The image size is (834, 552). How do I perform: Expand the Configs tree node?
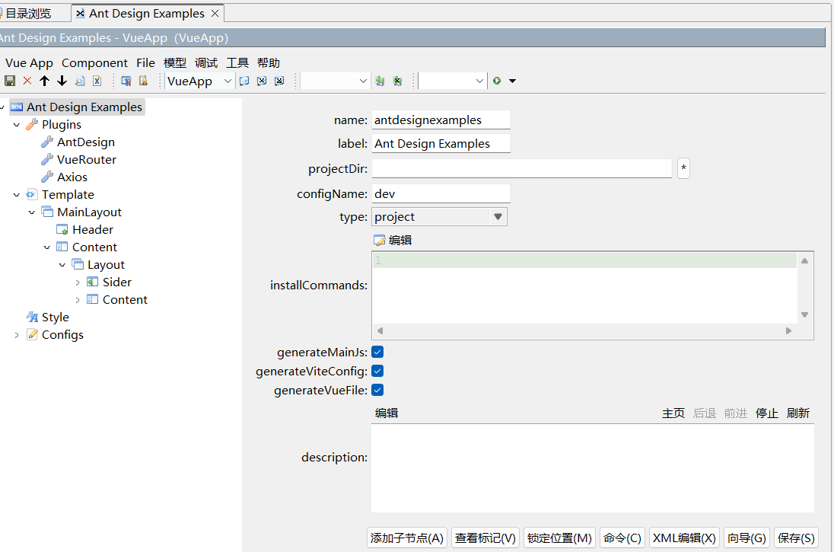pos(17,335)
